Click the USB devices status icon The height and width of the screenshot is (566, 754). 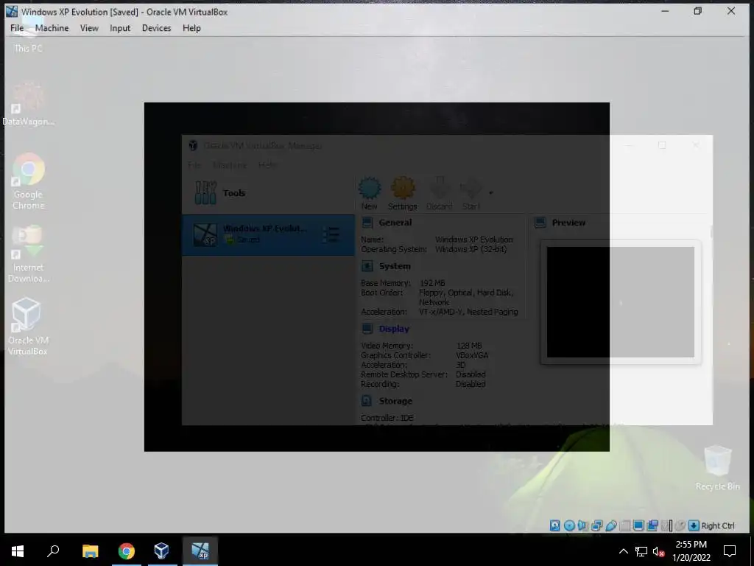coord(611,525)
